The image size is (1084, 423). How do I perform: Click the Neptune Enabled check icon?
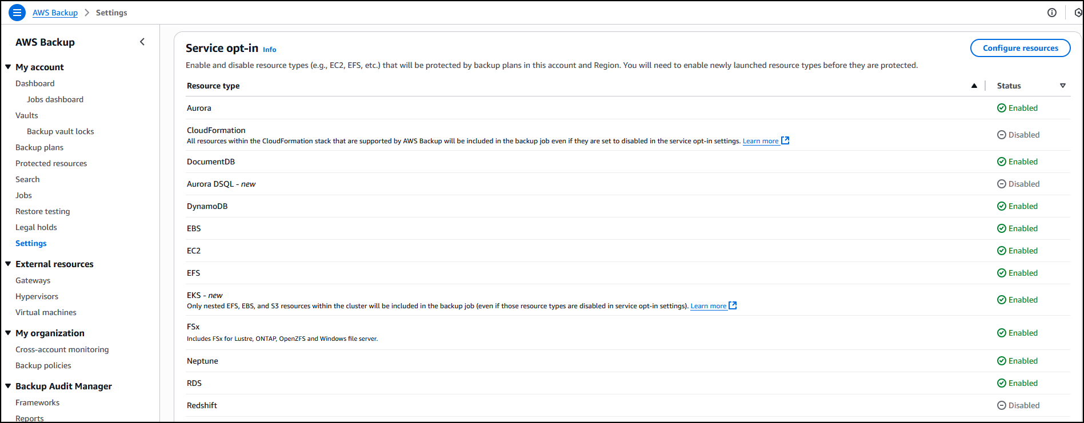1002,361
